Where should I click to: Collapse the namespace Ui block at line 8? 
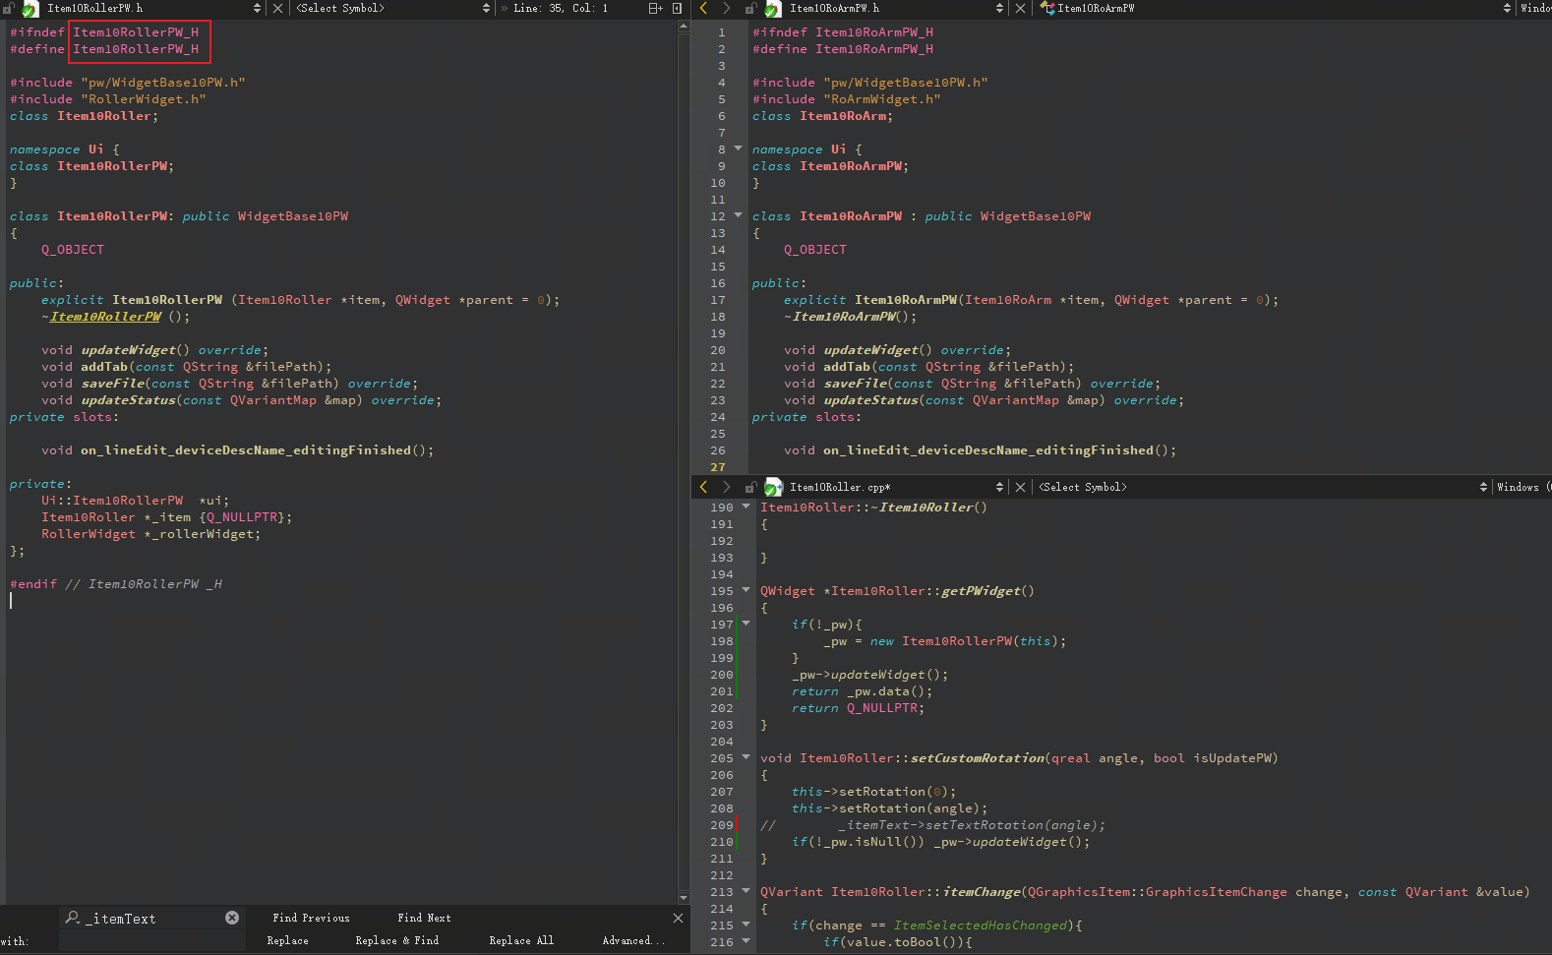(x=739, y=149)
